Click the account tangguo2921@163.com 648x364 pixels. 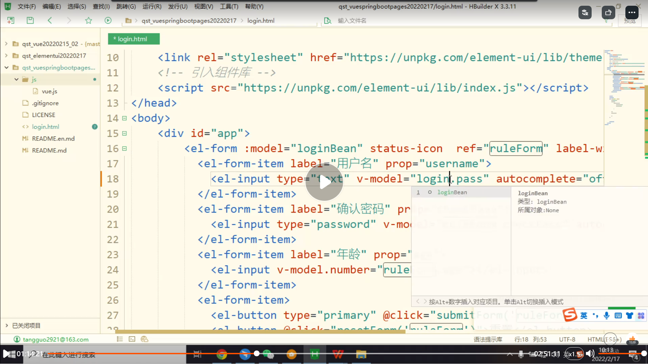(55, 339)
